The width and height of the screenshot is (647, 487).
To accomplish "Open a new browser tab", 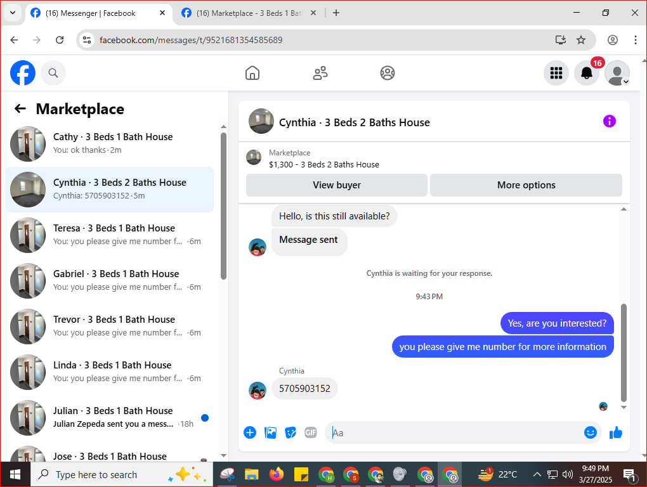I will pyautogui.click(x=336, y=13).
